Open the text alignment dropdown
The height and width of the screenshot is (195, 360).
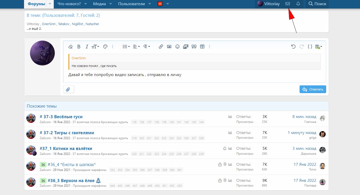136,47
